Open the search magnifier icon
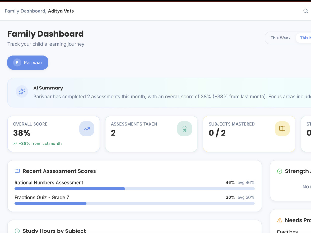The height and width of the screenshot is (233, 311). click(x=305, y=11)
